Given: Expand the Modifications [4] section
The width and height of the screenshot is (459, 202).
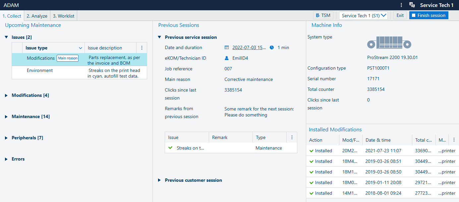Looking at the screenshot, I should click(6, 96).
